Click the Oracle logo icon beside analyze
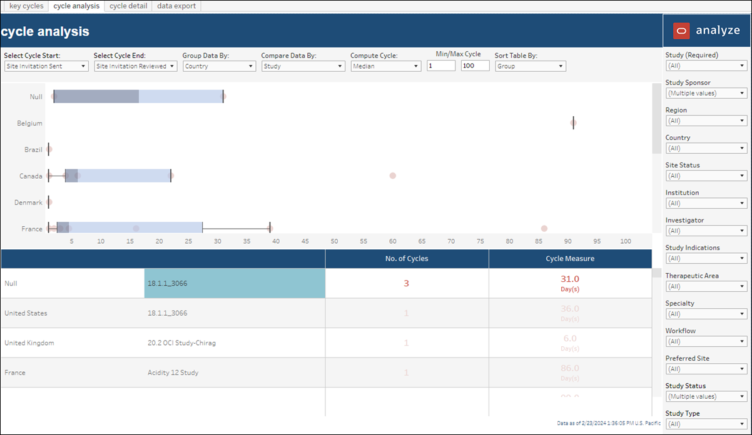 (x=681, y=31)
